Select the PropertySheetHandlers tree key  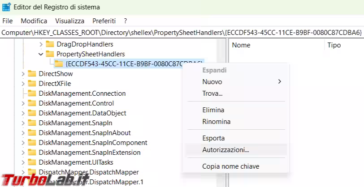click(91, 54)
